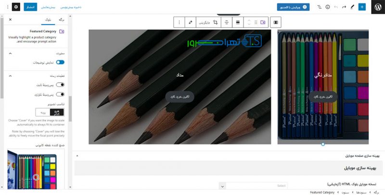385x195 pixels.
Task: Click the crop icon in block toolbar
Action: [216, 22]
